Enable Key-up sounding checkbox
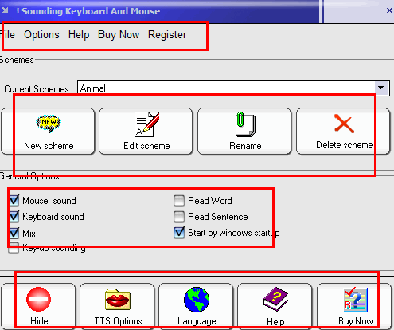This screenshot has width=394, height=330. point(14,248)
